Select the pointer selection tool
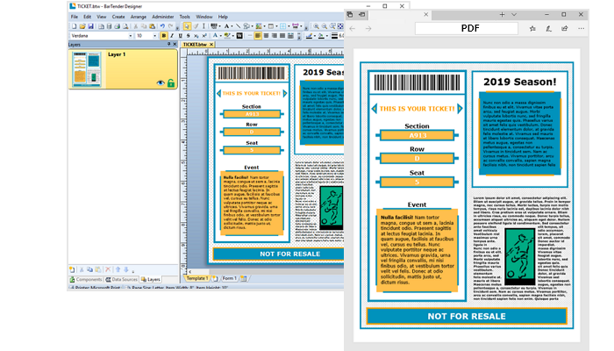The image size is (614, 351). [x=187, y=26]
